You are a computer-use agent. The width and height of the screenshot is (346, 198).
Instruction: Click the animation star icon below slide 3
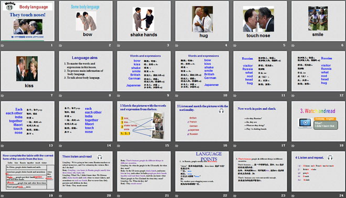coord(118,46)
